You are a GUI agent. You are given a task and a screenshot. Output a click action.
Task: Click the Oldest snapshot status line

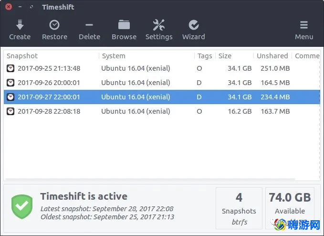pos(107,217)
